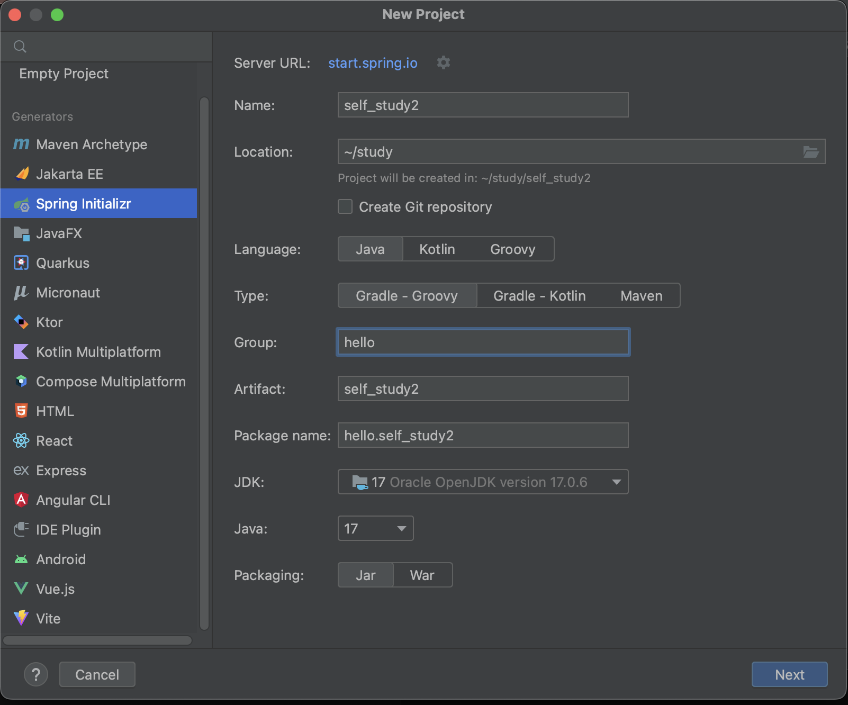Click the horizontal sidebar scrollbar

point(97,640)
